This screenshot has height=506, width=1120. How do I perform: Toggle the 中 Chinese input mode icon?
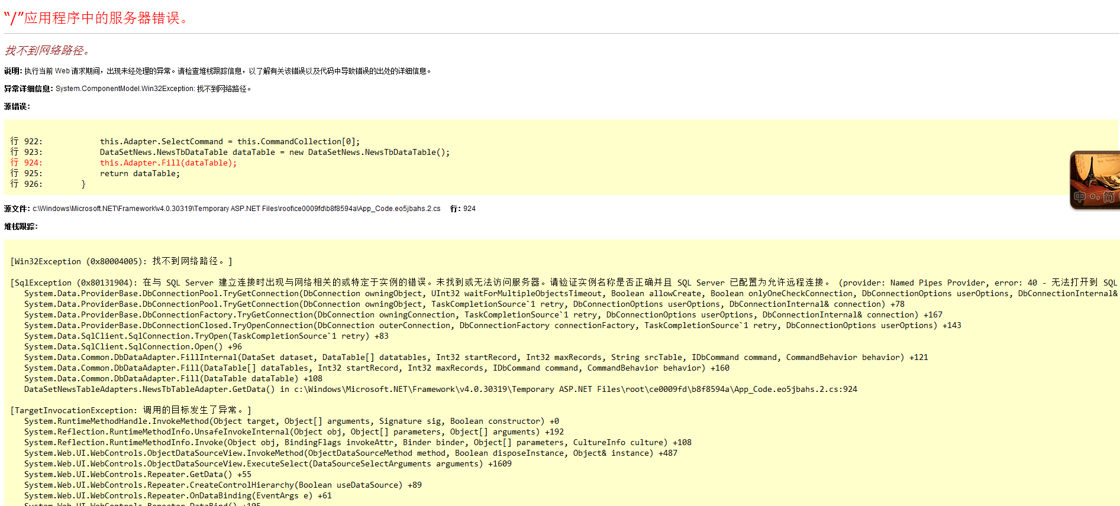coord(1080,197)
